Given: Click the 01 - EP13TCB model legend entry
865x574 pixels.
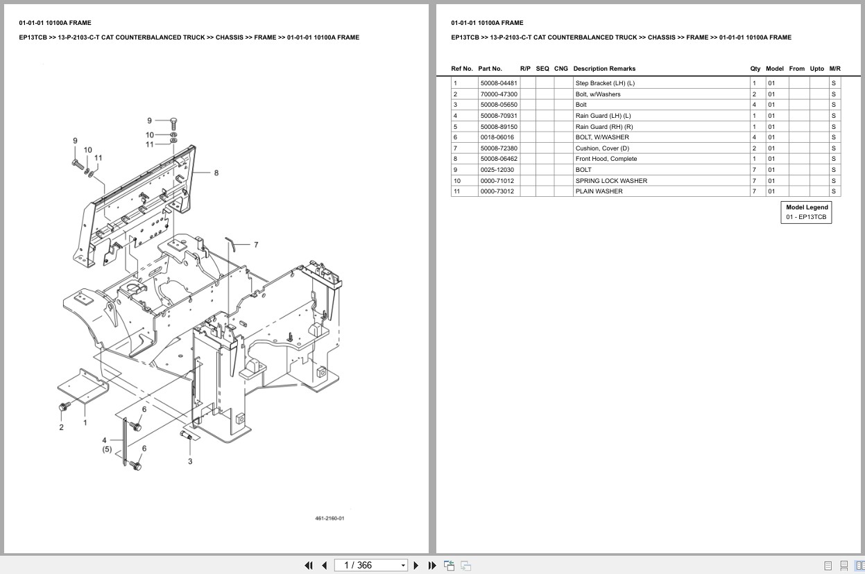Looking at the screenshot, I should (x=806, y=216).
